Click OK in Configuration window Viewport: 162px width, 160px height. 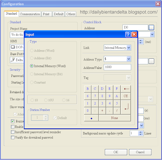click(116, 152)
